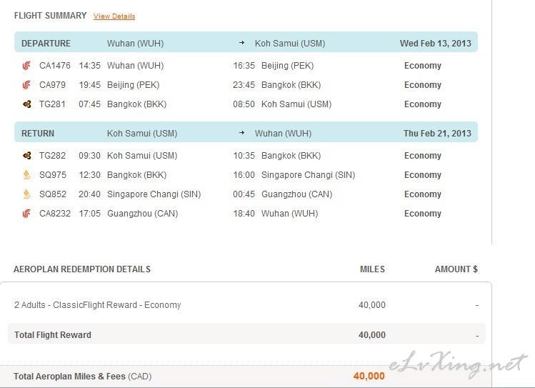This screenshot has height=388, width=535.
Task: Click the Singapore Airlines logo beside SQ852
Action: pos(27,194)
